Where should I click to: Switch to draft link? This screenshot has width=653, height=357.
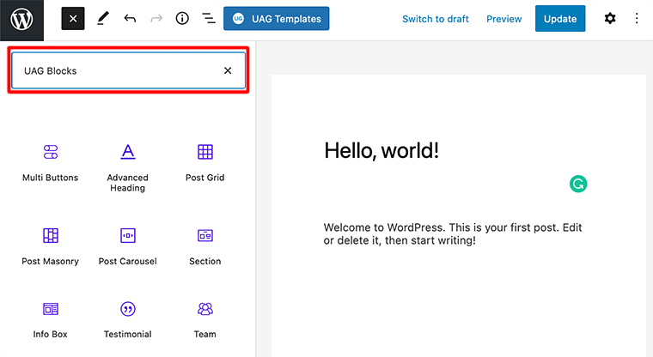[436, 19]
